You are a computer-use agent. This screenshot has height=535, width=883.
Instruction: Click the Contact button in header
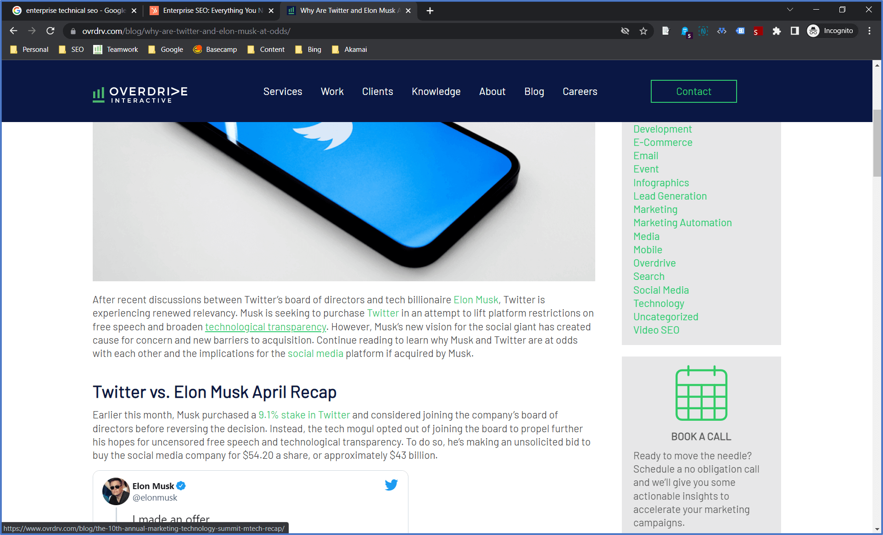point(694,91)
